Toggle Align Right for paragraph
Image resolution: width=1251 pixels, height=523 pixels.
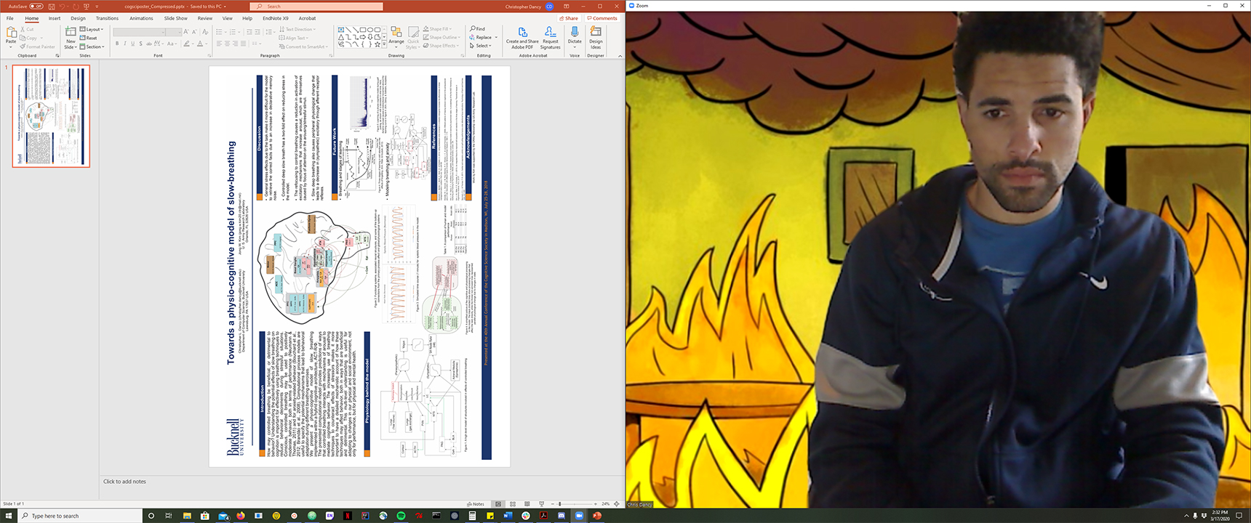point(236,44)
